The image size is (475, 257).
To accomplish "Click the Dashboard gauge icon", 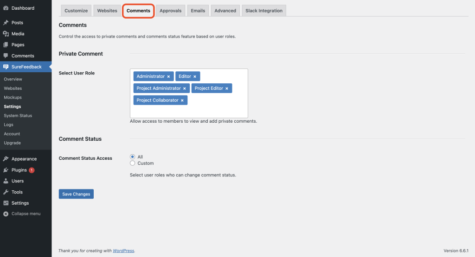I will pos(6,8).
